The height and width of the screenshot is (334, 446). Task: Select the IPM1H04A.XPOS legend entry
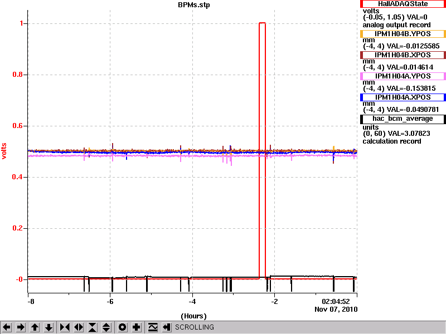[403, 97]
